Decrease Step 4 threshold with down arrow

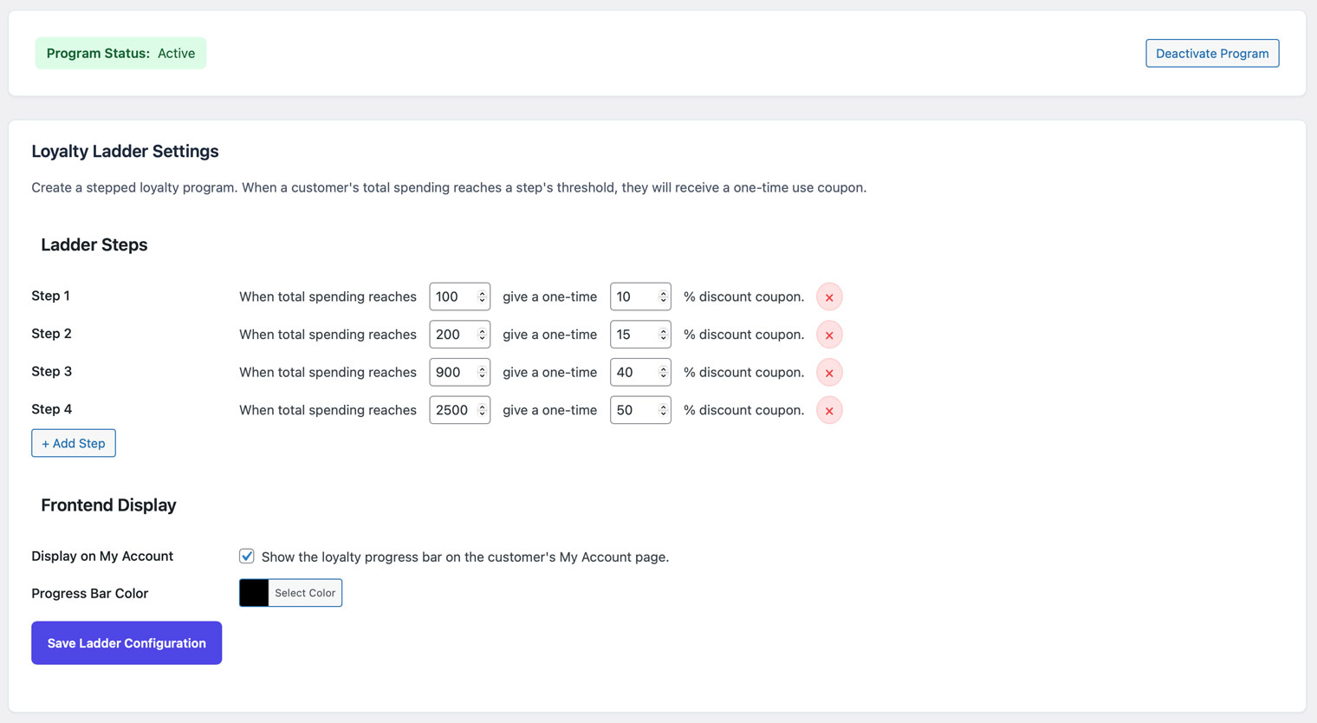click(x=483, y=414)
